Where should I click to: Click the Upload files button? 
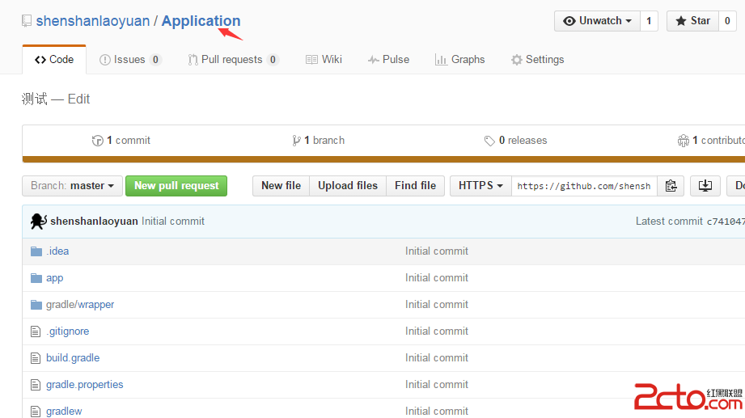coord(348,186)
